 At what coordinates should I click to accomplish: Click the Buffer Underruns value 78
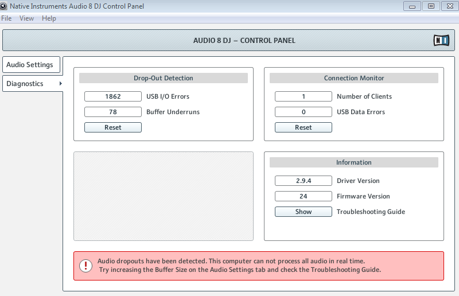(113, 112)
